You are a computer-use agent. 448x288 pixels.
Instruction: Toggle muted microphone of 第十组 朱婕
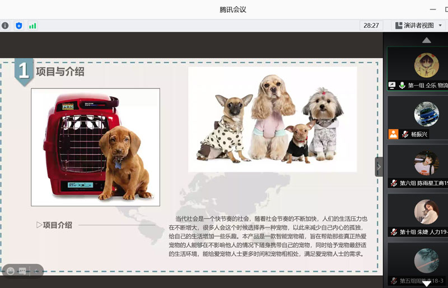click(394, 232)
